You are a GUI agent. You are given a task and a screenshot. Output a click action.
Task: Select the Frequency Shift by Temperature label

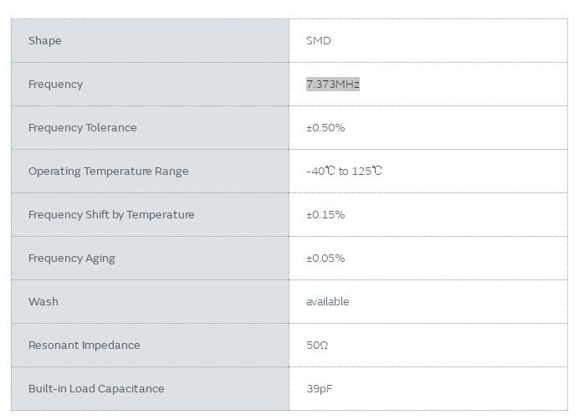(111, 214)
